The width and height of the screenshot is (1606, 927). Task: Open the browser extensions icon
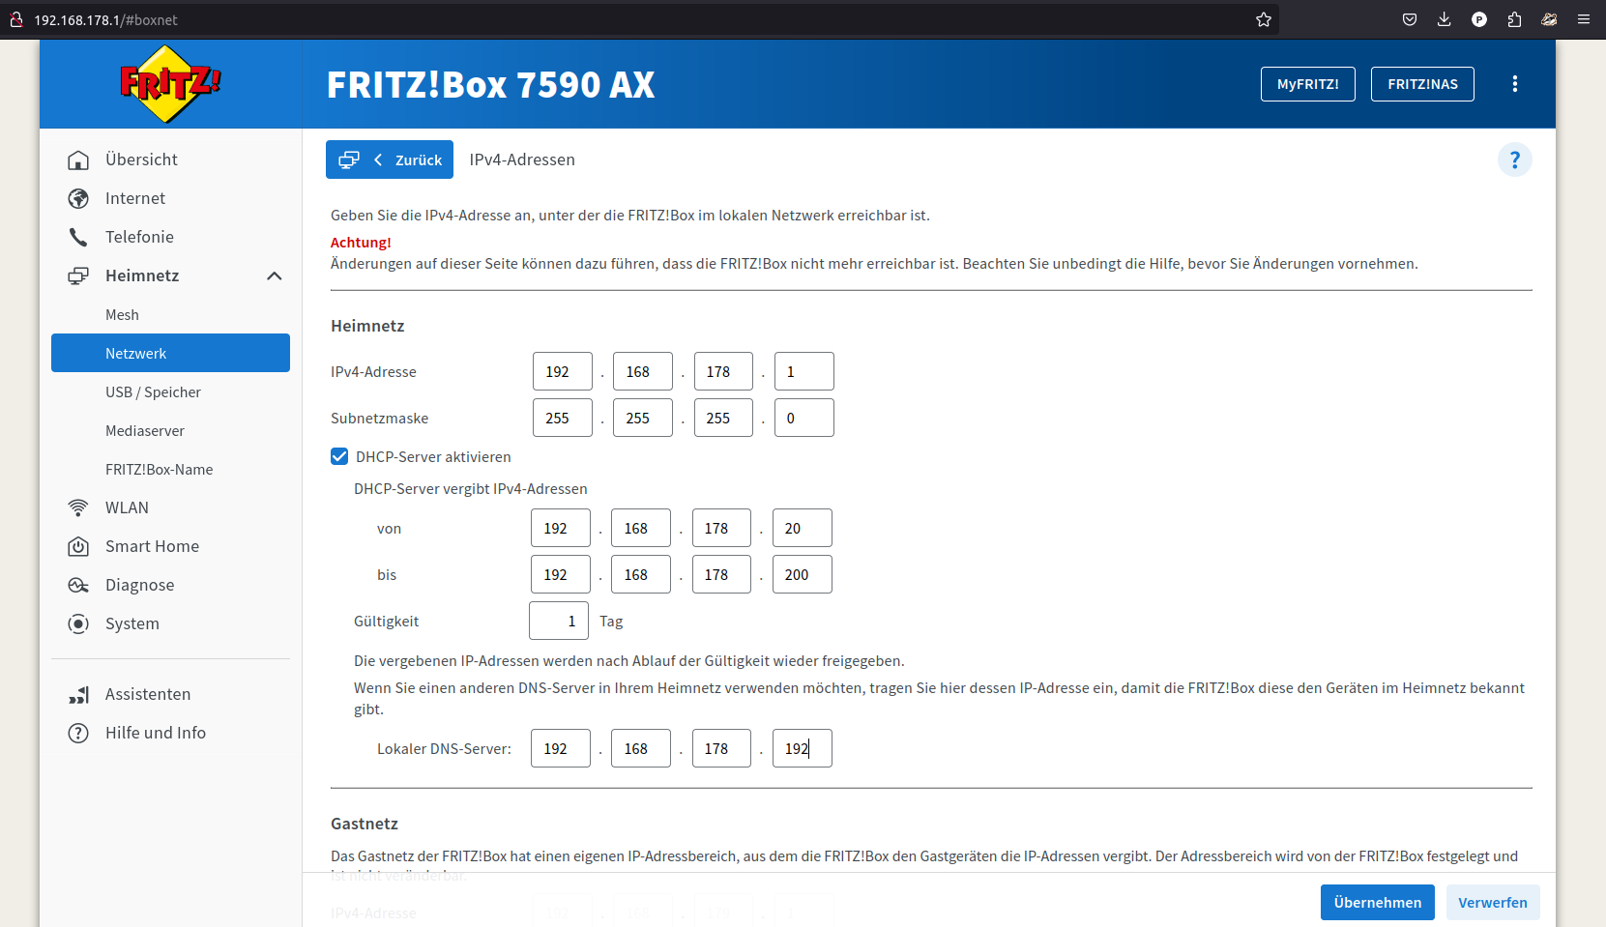click(1514, 19)
